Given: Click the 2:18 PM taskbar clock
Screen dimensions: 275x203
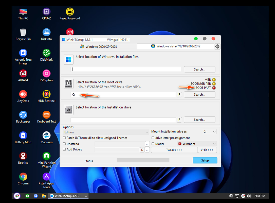Looking at the screenshot, I should 260,196.
